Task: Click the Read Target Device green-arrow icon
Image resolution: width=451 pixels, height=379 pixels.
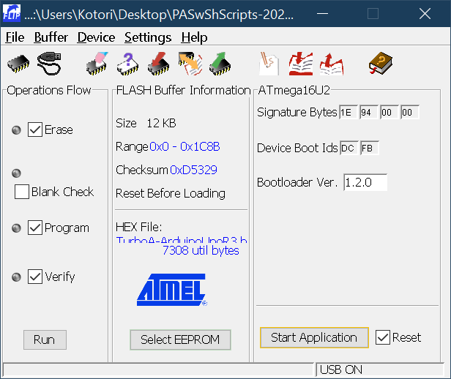Action: [220, 64]
